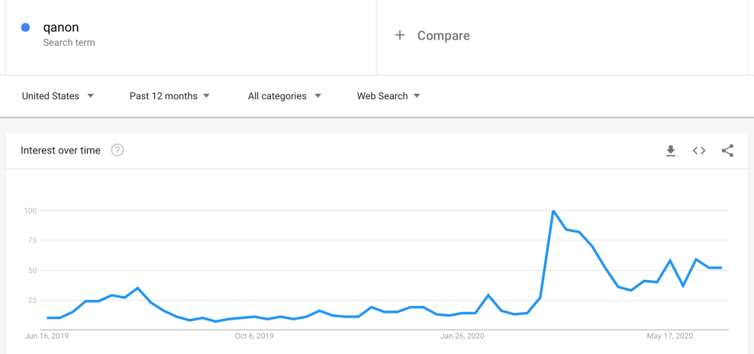Change the Web Search type dropdown
The width and height of the screenshot is (754, 354).
tap(388, 96)
